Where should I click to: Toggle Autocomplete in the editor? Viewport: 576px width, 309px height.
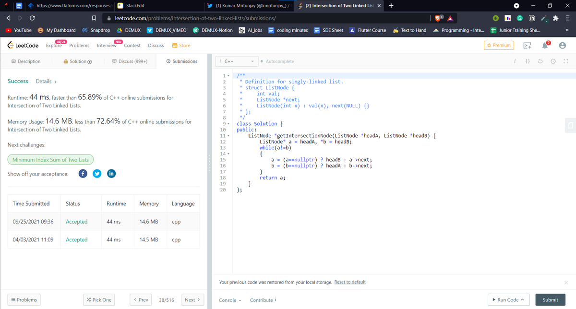click(x=276, y=61)
